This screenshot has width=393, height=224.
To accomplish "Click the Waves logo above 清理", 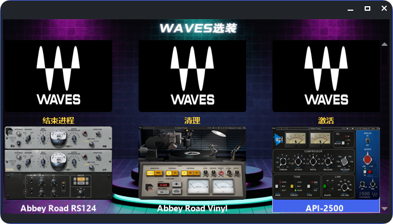I will click(x=192, y=76).
